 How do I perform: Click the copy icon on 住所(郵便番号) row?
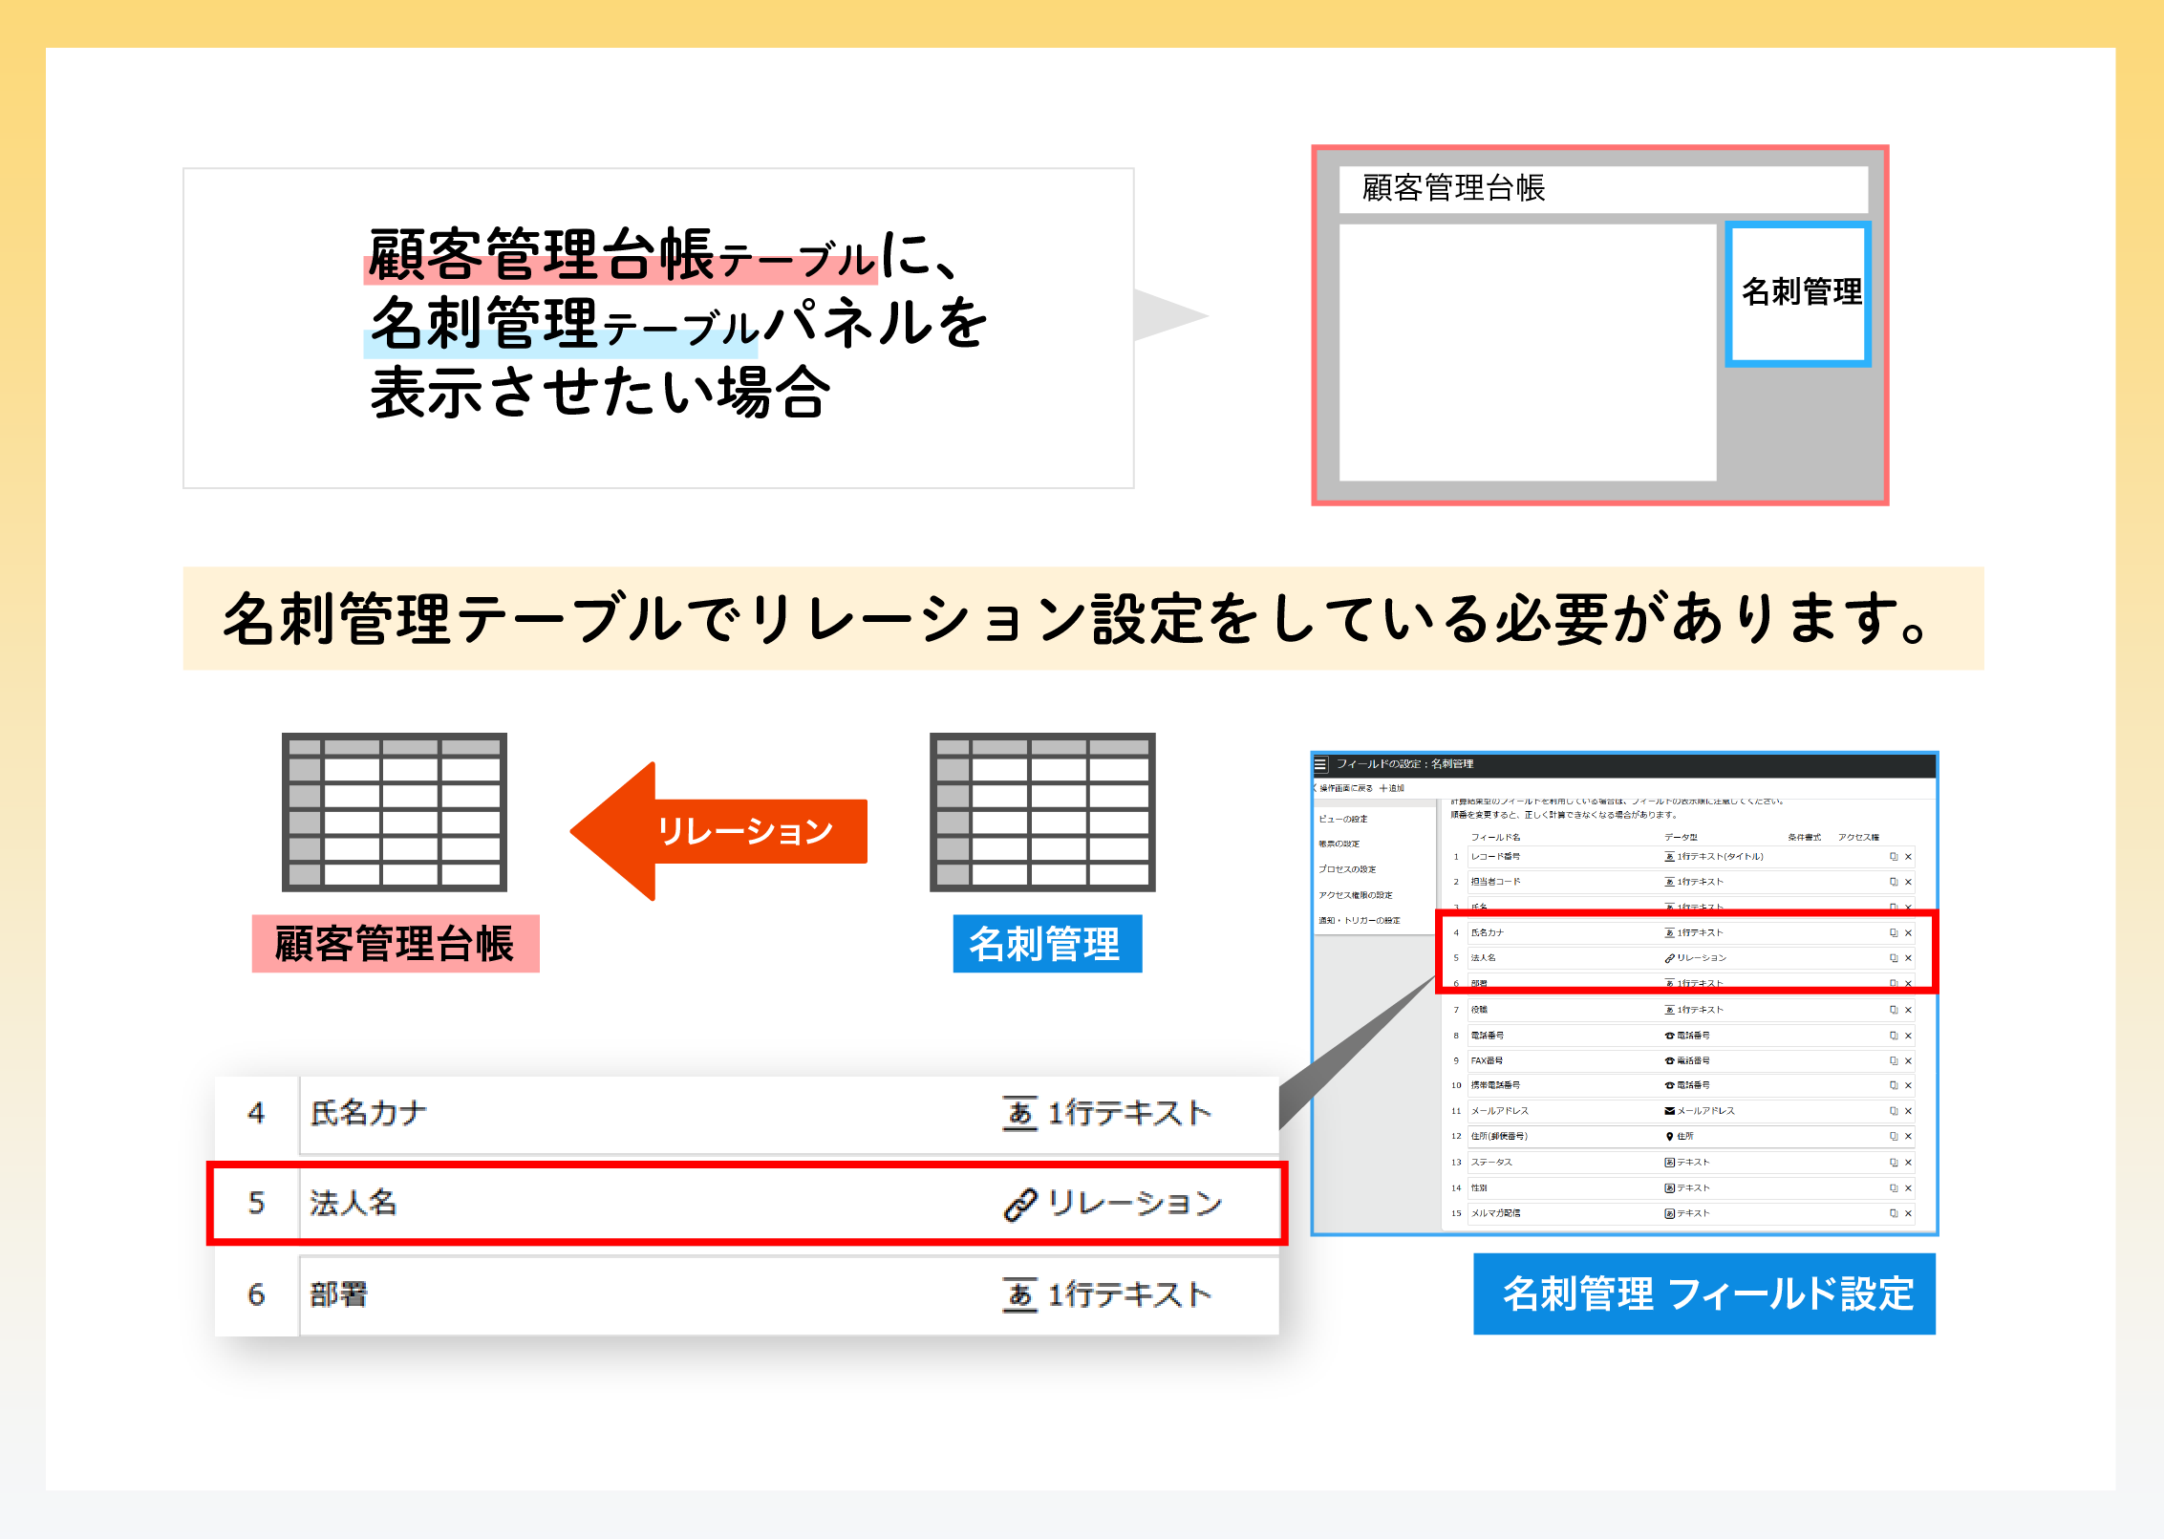(x=1893, y=1137)
